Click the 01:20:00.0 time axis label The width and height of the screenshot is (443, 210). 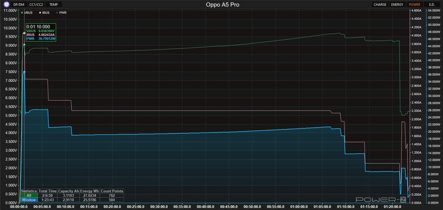tap(392, 207)
